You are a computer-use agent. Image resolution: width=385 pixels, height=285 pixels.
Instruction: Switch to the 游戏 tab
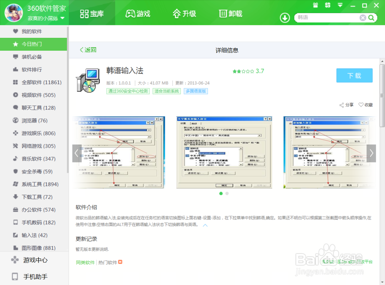point(138,13)
